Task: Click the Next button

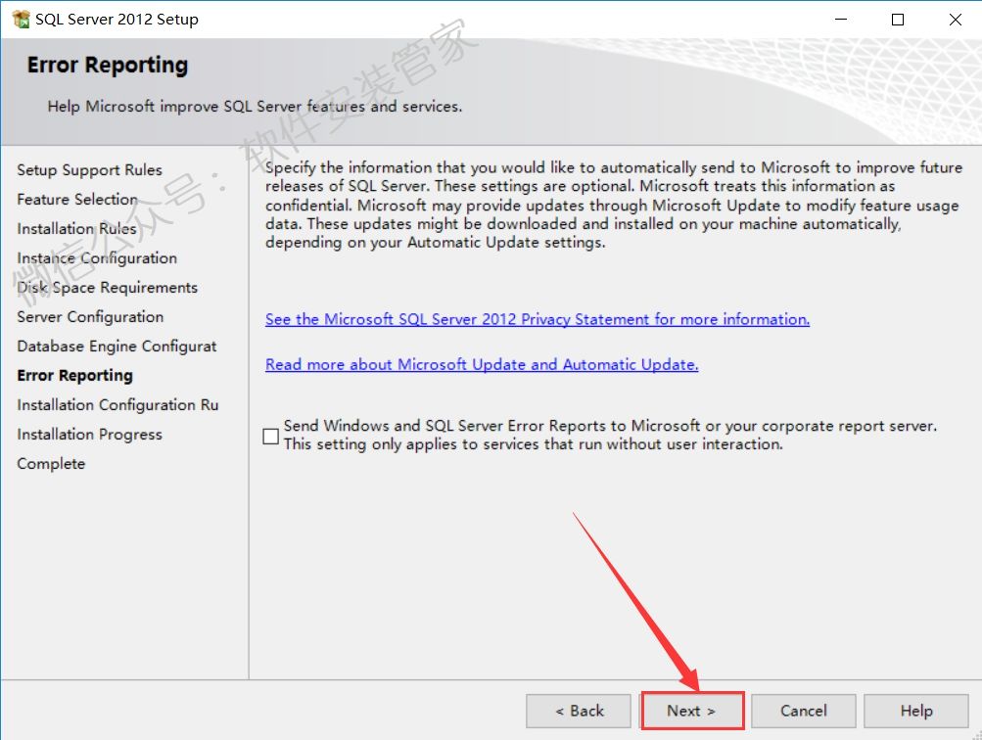Action: (692, 711)
